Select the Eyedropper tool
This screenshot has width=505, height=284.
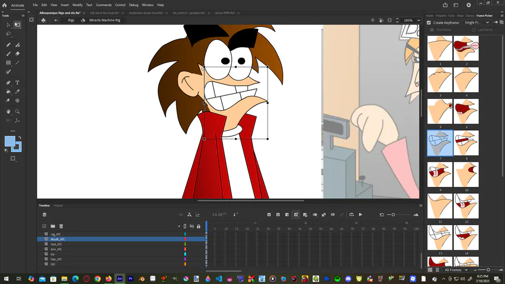pos(17,92)
